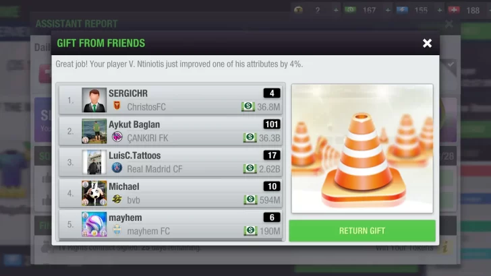
Task: Click the cash icon beside 36.8M
Action: point(248,106)
